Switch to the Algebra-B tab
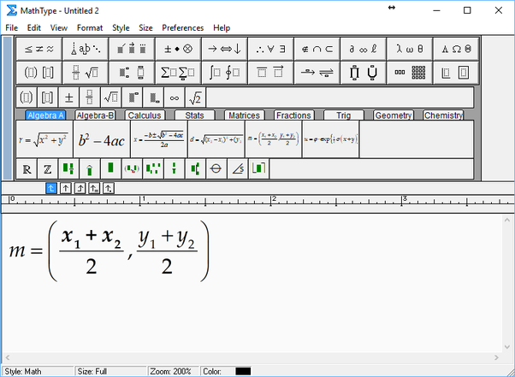 point(95,115)
